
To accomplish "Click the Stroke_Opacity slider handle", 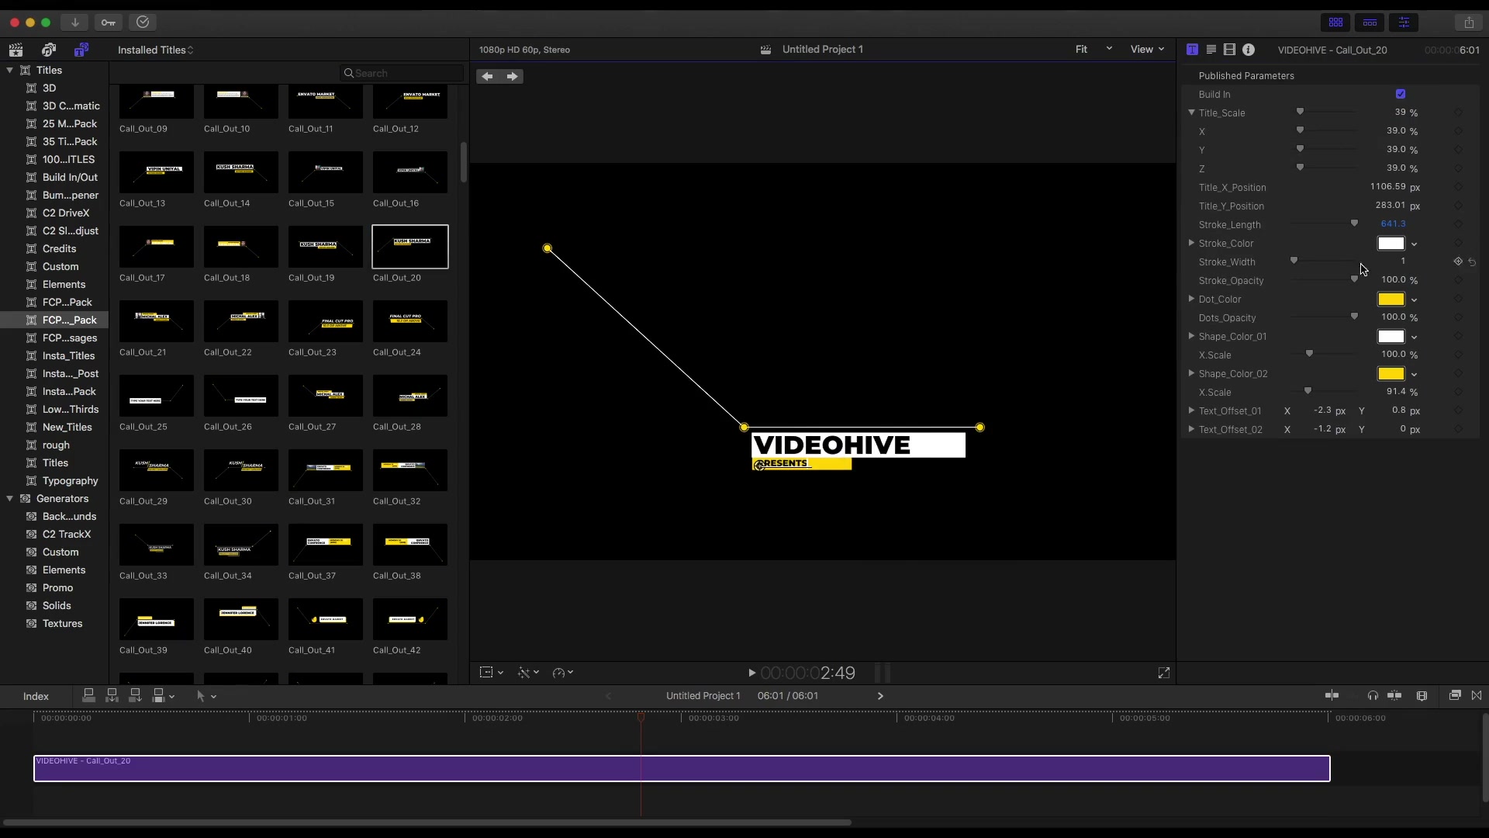I will pos(1354,279).
